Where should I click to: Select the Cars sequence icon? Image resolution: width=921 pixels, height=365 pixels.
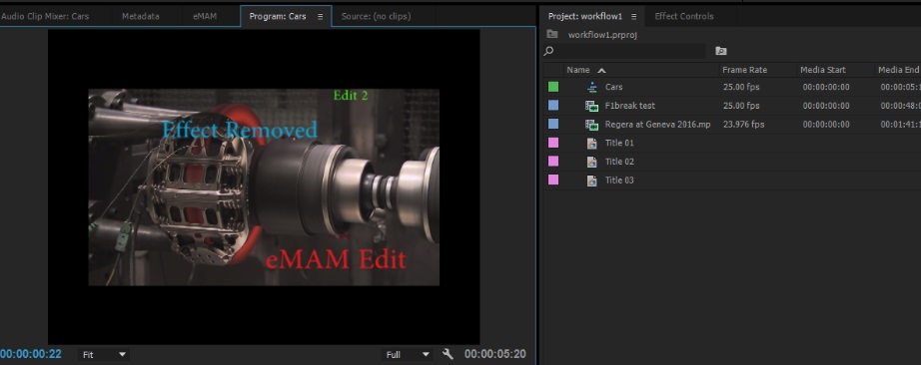(592, 87)
